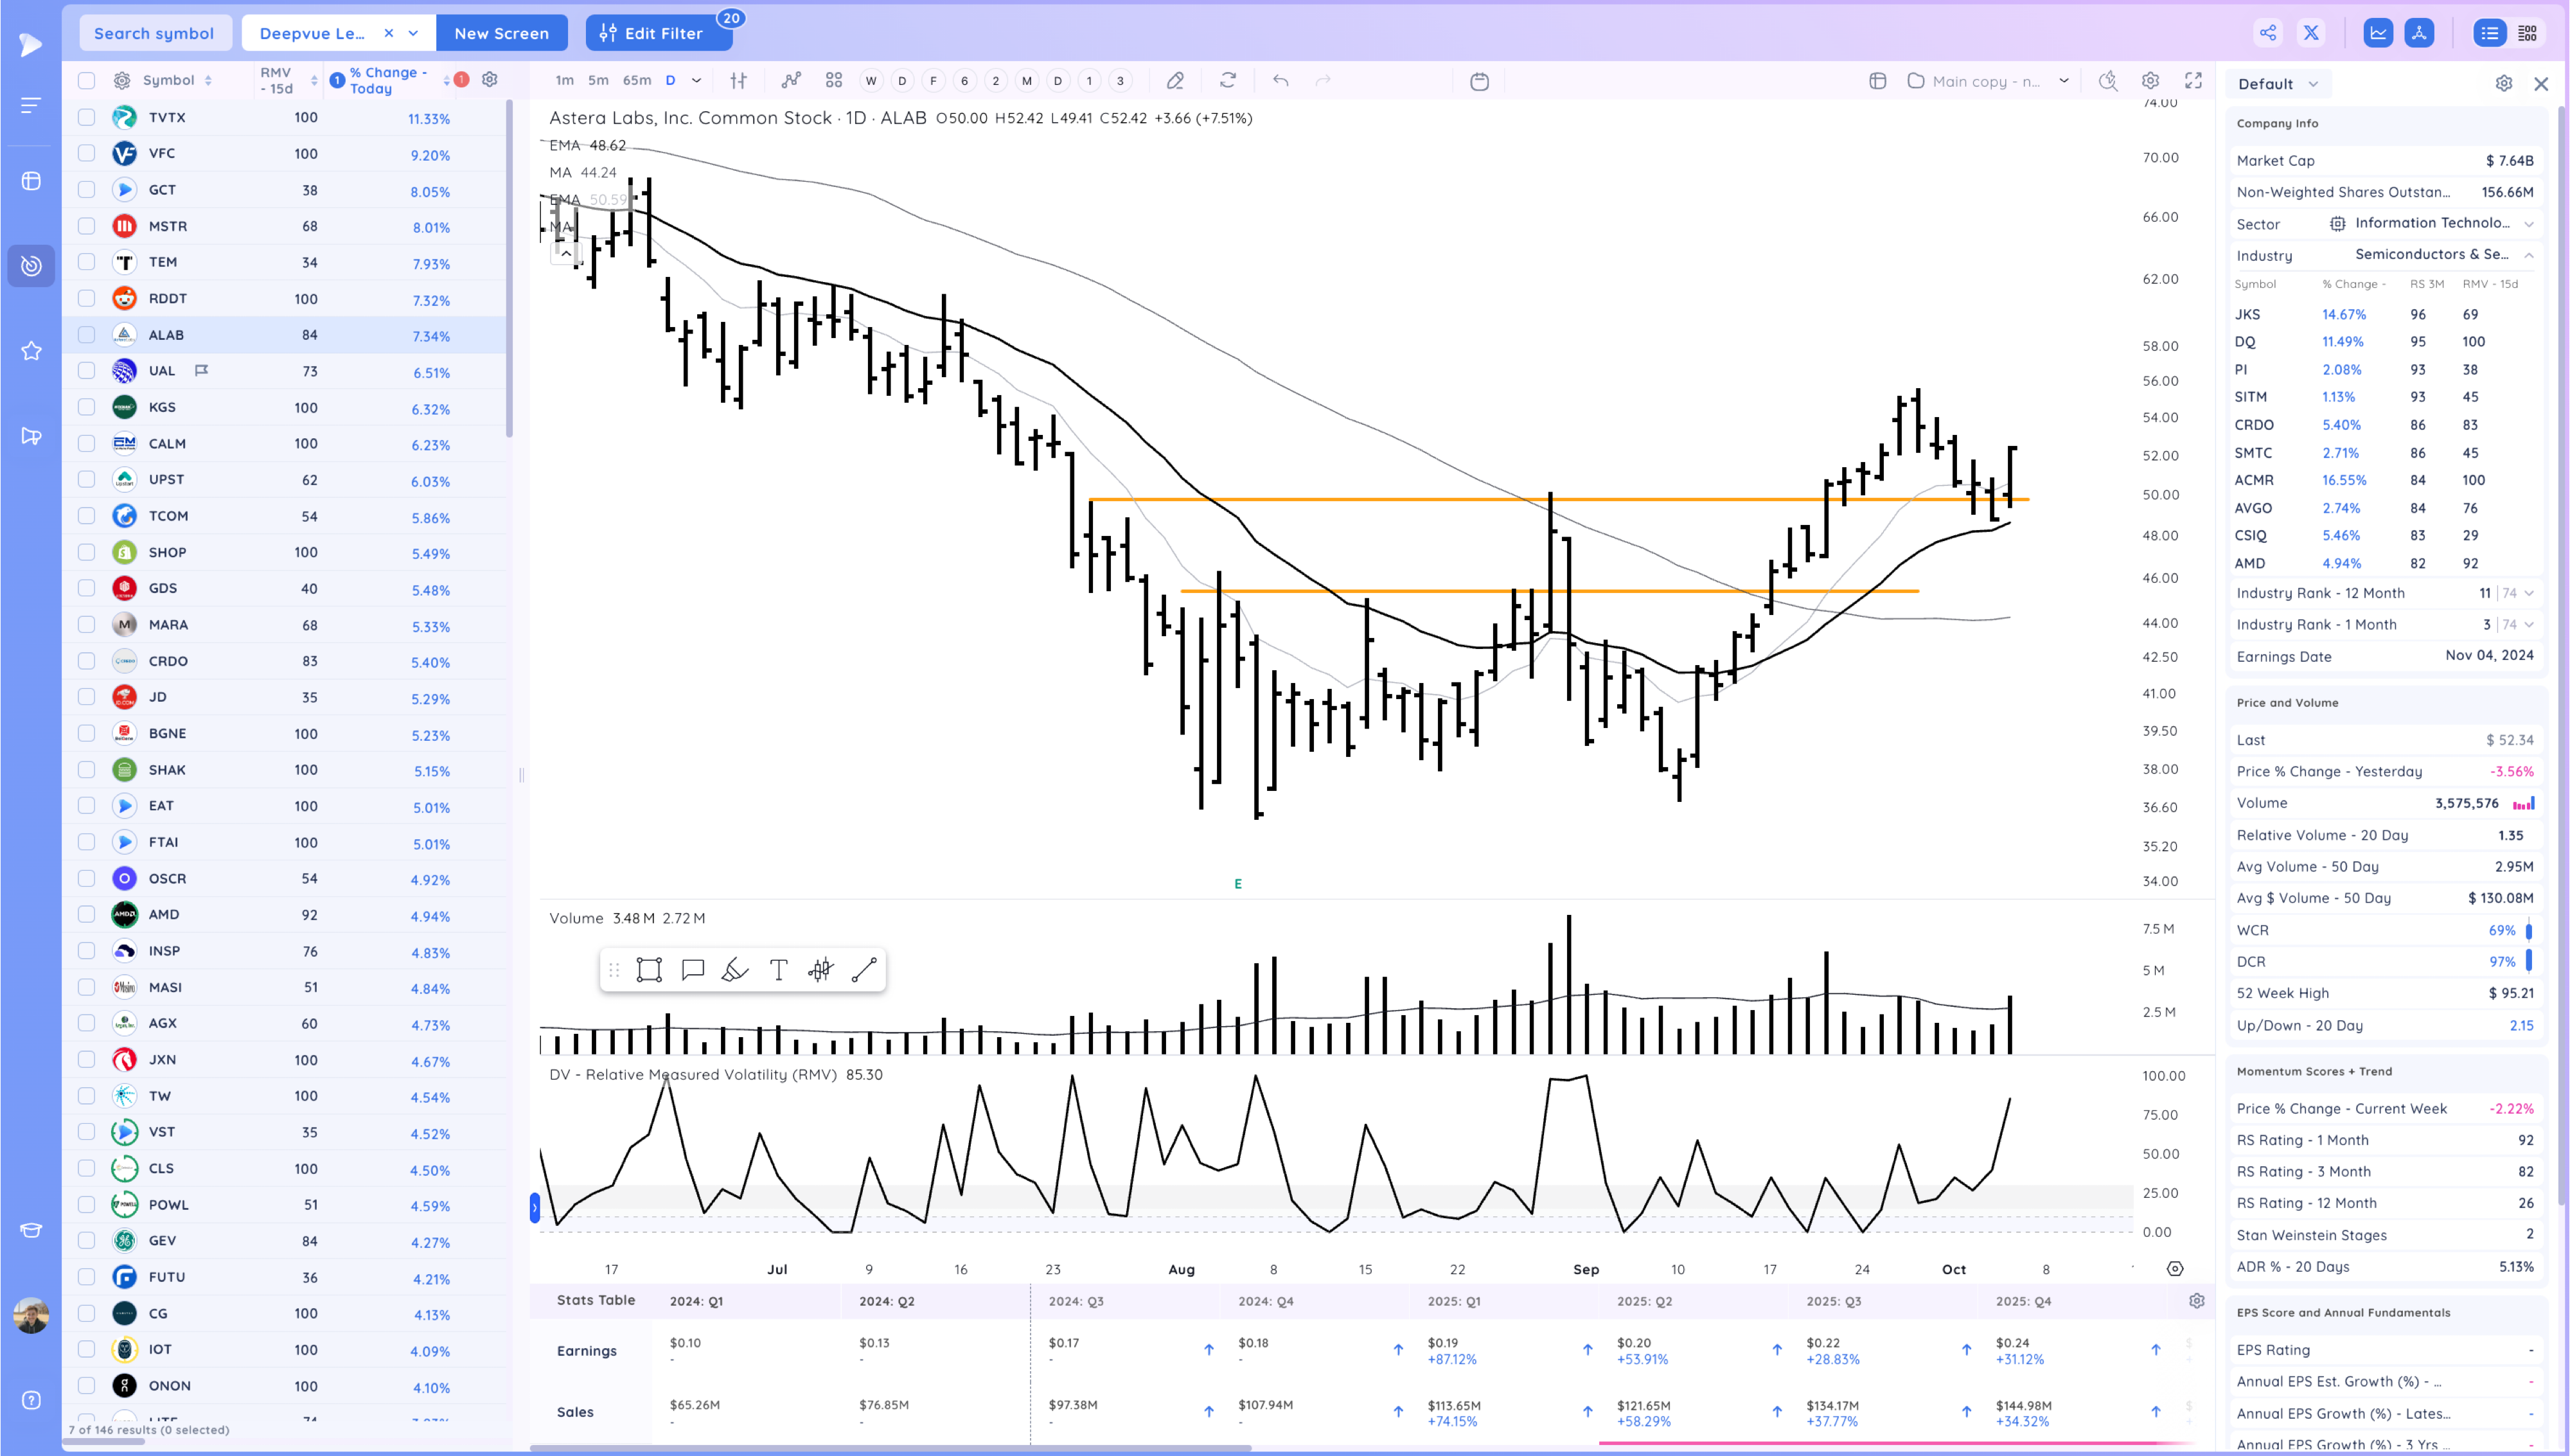
Task: Check the checkbox on the ALAB row
Action: coord(86,335)
